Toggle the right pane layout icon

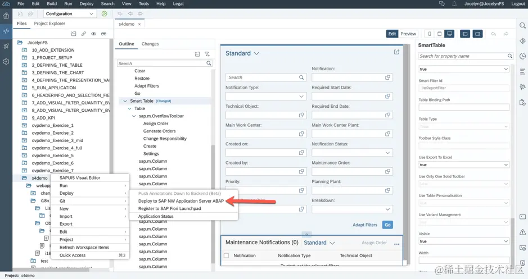(x=477, y=34)
